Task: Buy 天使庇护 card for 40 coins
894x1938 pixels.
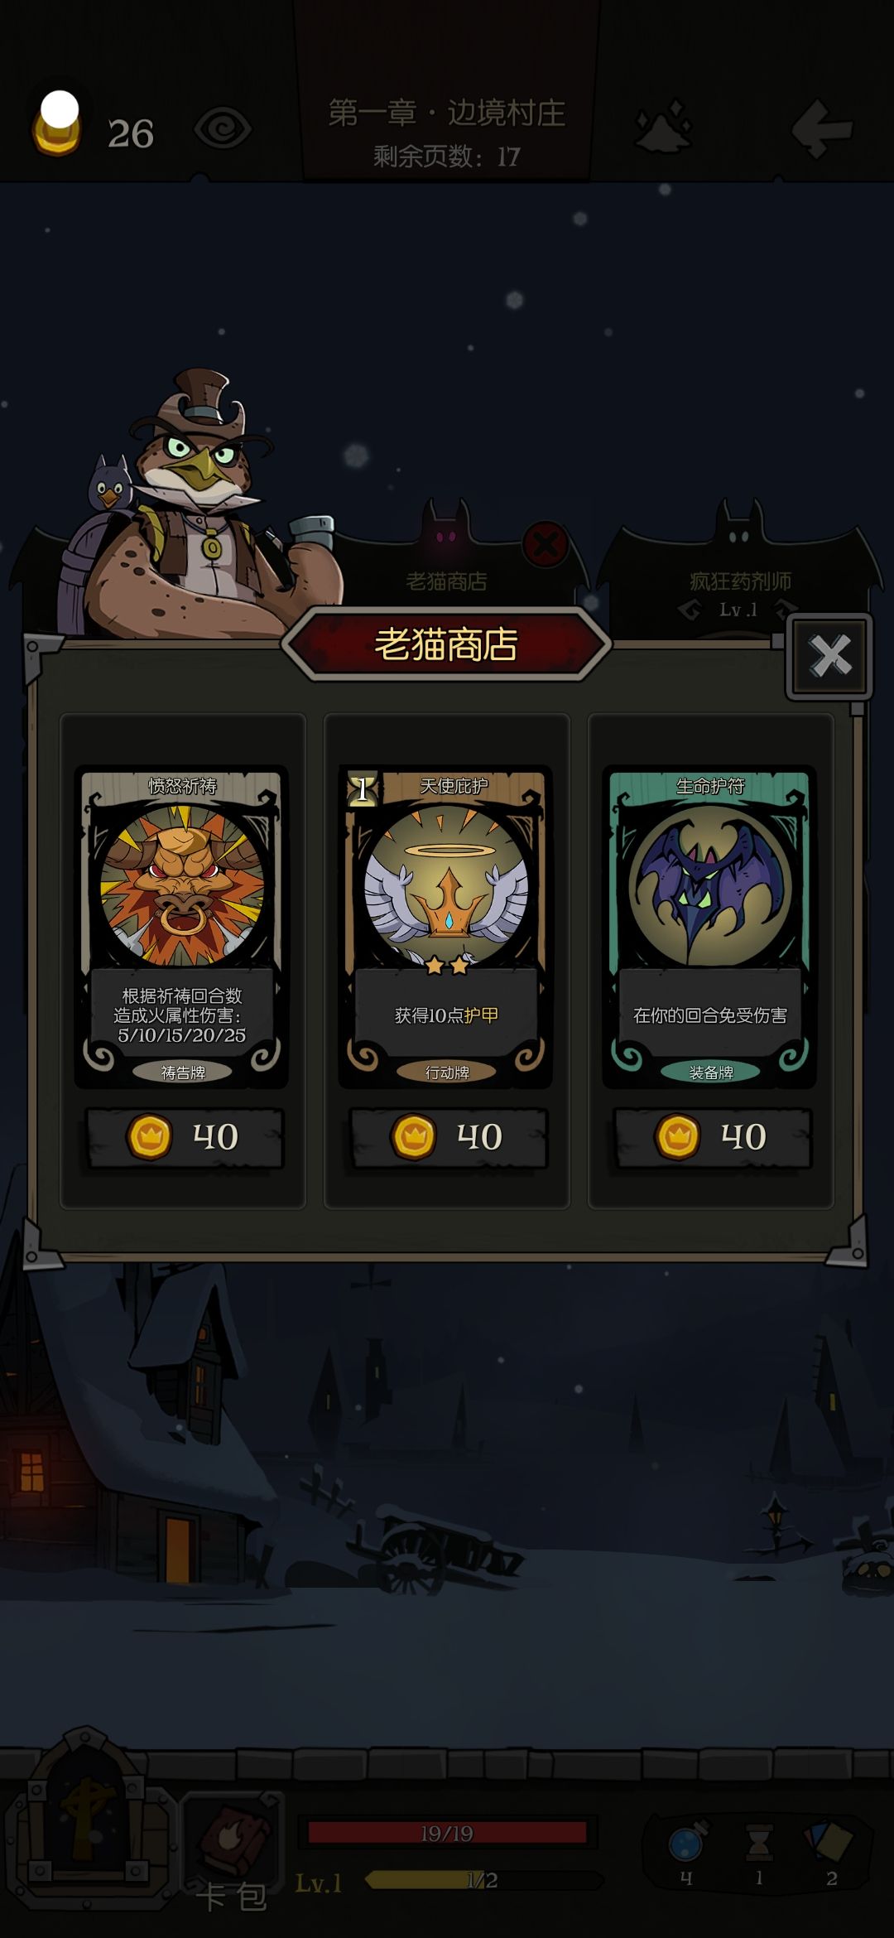Action: [448, 1137]
